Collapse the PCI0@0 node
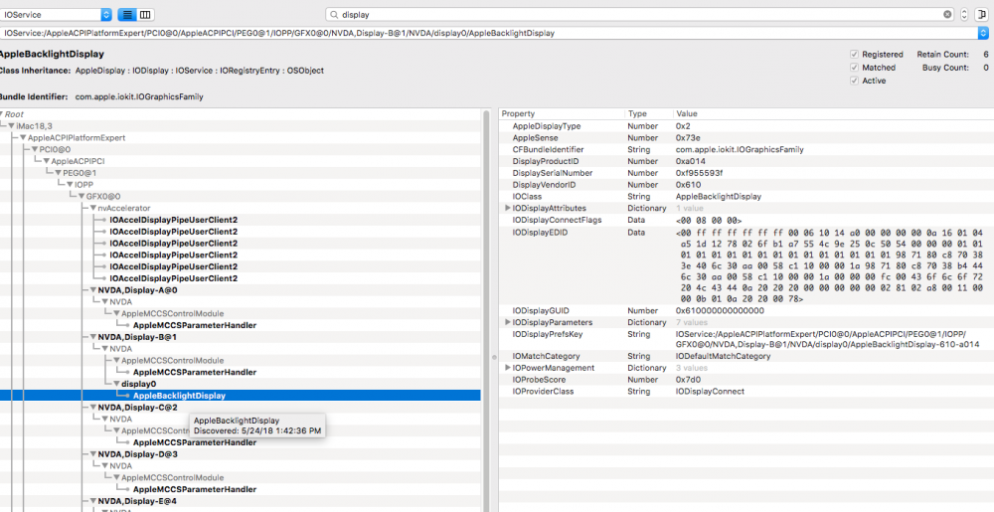The image size is (994, 512). tap(35, 149)
